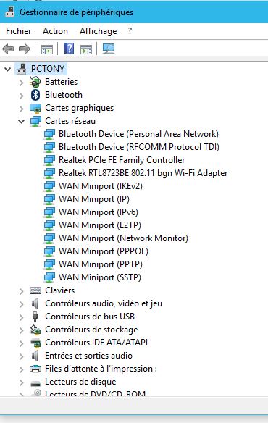Click the action pane toolbar icon
Image resolution: width=268 pixels, height=423 pixels.
click(86, 49)
